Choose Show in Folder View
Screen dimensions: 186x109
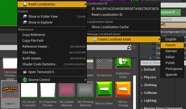coord(52,17)
